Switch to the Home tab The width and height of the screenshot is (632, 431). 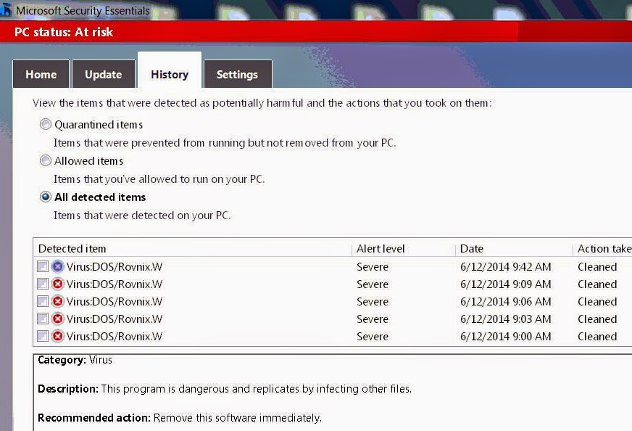click(41, 74)
